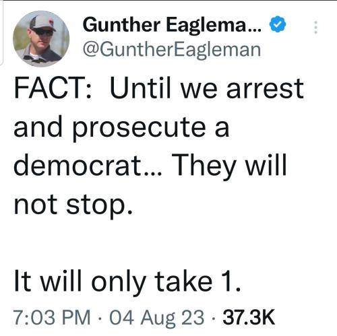The height and width of the screenshot is (336, 337).
Task: Click the line It will only take 1.
Action: (127, 281)
